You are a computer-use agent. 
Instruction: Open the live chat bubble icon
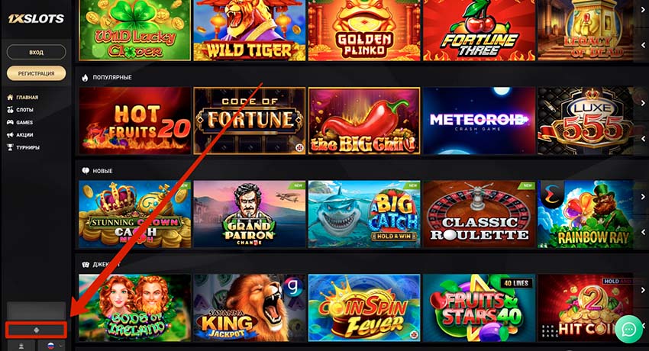pyautogui.click(x=628, y=329)
